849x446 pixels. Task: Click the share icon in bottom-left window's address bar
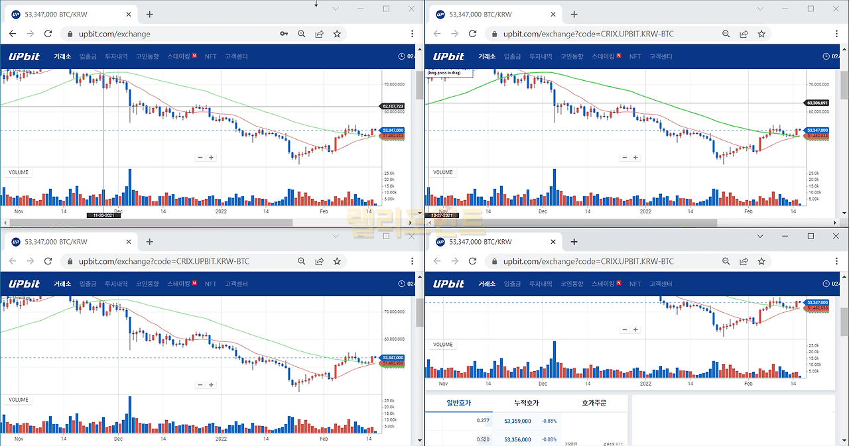pyautogui.click(x=319, y=261)
